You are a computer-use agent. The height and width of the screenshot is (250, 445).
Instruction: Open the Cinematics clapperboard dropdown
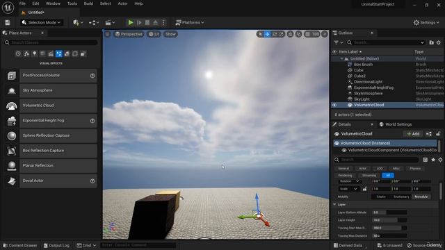pyautogui.click(x=110, y=22)
